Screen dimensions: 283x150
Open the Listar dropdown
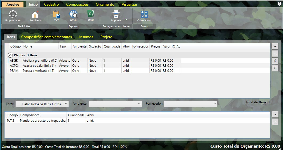pyautogui.click(x=42, y=104)
